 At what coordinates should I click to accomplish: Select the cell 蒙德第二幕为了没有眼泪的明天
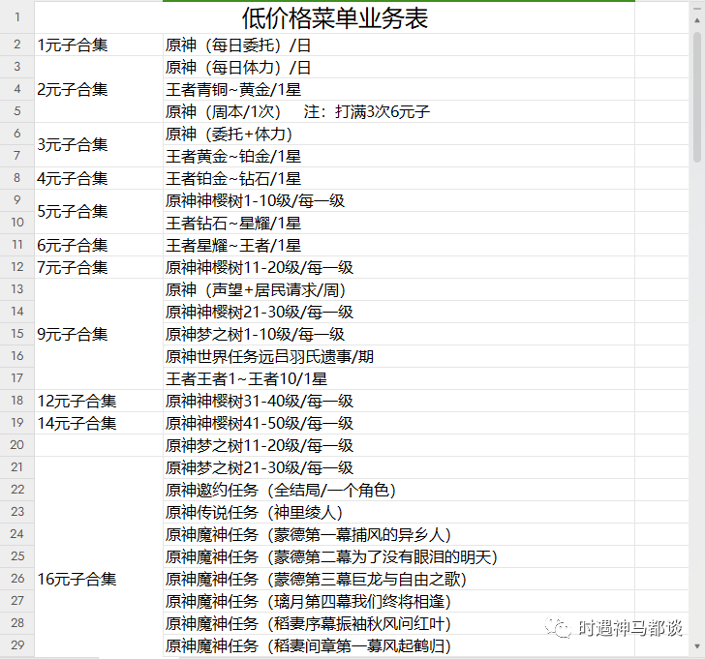click(x=398, y=556)
